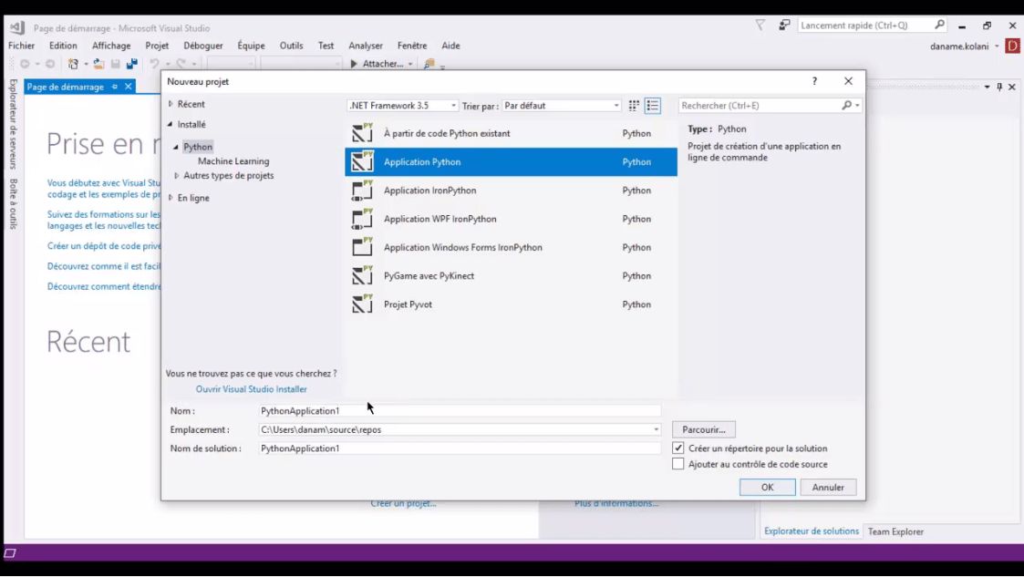Open the Déboguer menu

[203, 46]
